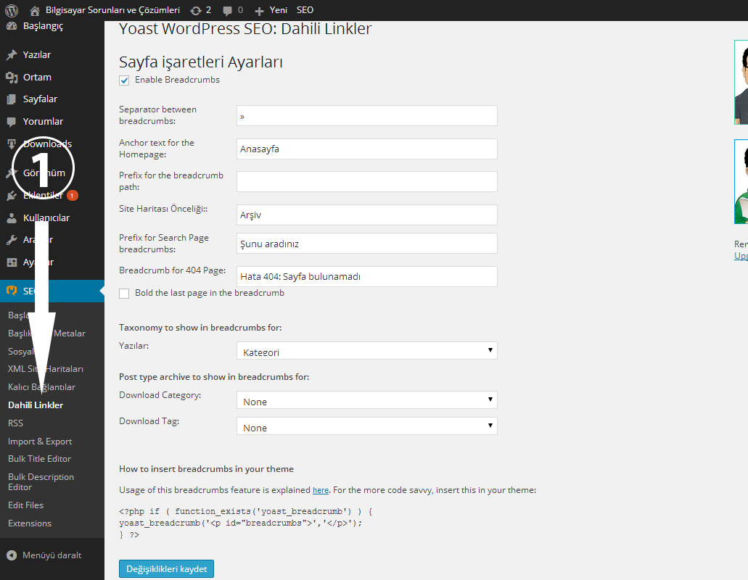Click the Değişiklikleri kaydet button
This screenshot has width=748, height=580.
pyautogui.click(x=166, y=569)
